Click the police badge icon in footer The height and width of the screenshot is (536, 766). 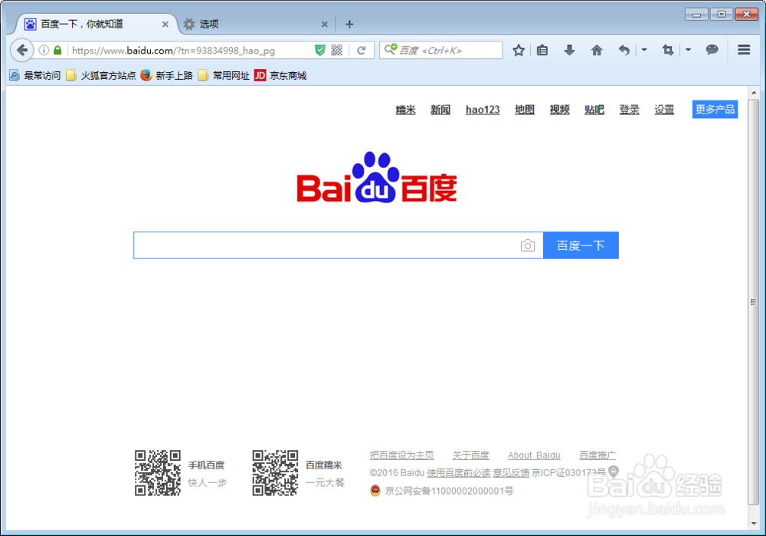pos(375,490)
